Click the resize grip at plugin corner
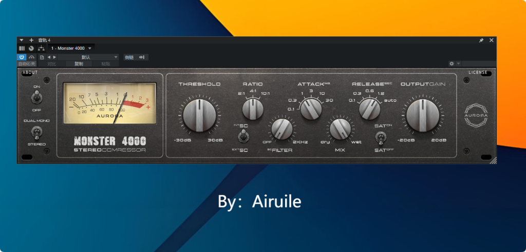Viewport: 526px width, 252px height. click(493, 161)
